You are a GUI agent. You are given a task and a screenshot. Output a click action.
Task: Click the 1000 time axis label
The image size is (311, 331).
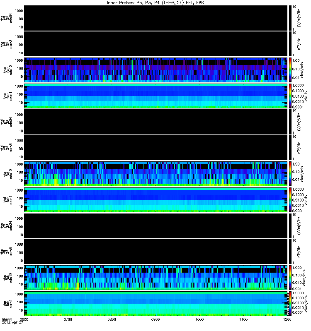pyautogui.click(x=199, y=319)
